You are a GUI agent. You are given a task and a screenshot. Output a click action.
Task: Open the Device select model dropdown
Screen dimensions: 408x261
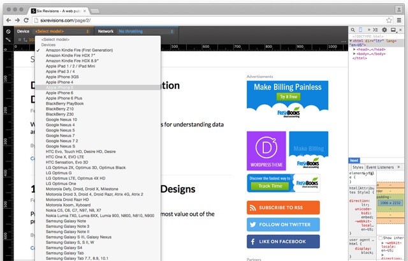62,31
